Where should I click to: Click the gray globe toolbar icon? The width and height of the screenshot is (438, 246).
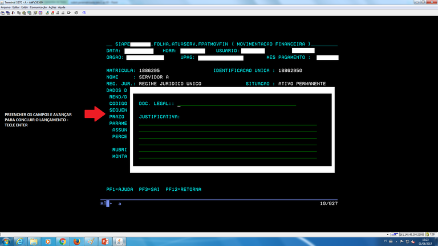click(76, 13)
